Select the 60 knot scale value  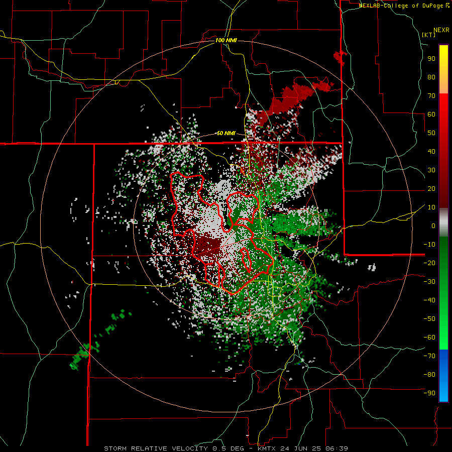tap(431, 115)
